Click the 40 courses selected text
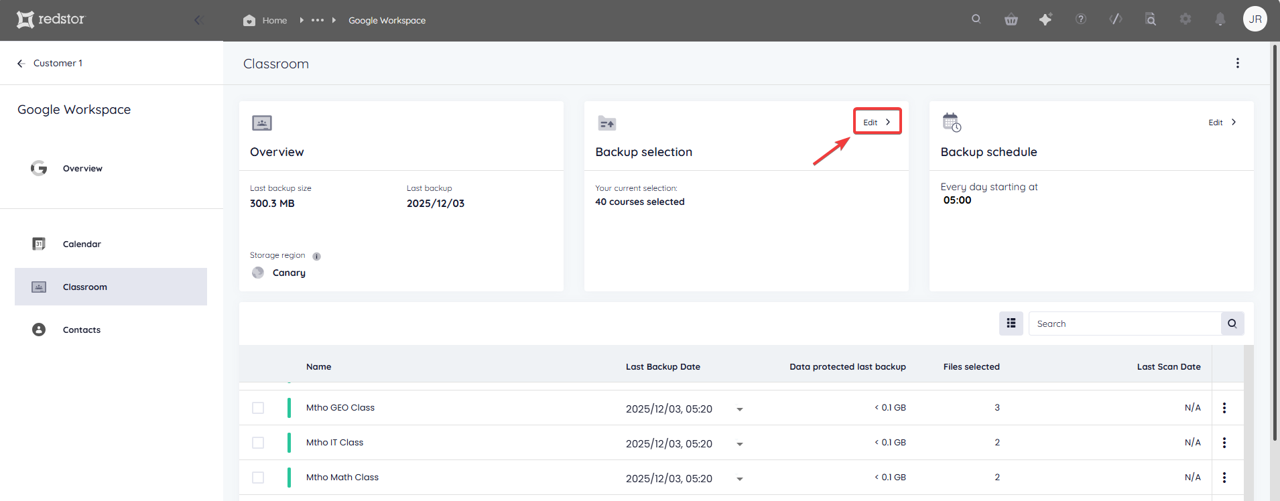This screenshot has height=501, width=1280. [x=640, y=202]
